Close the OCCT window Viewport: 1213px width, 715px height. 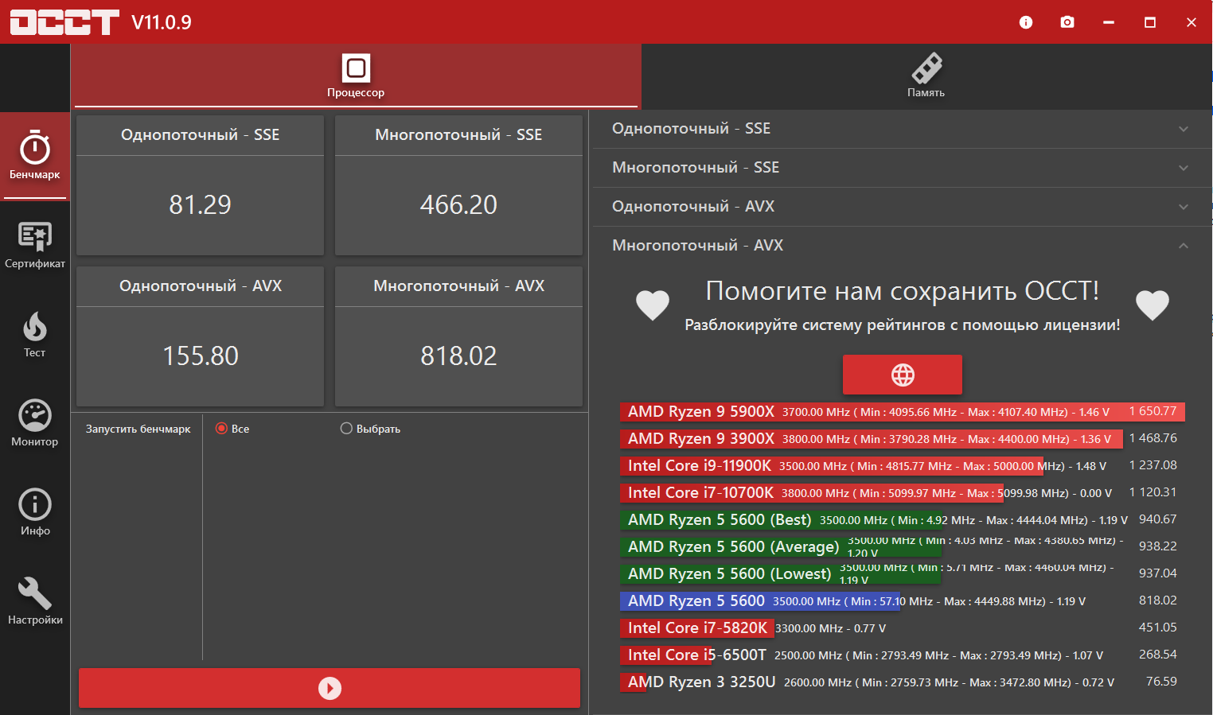(1192, 22)
